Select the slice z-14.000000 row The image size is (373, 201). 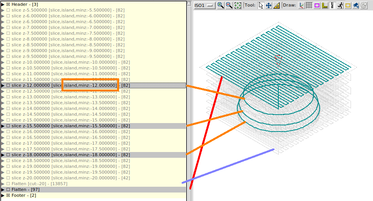(x=93, y=108)
